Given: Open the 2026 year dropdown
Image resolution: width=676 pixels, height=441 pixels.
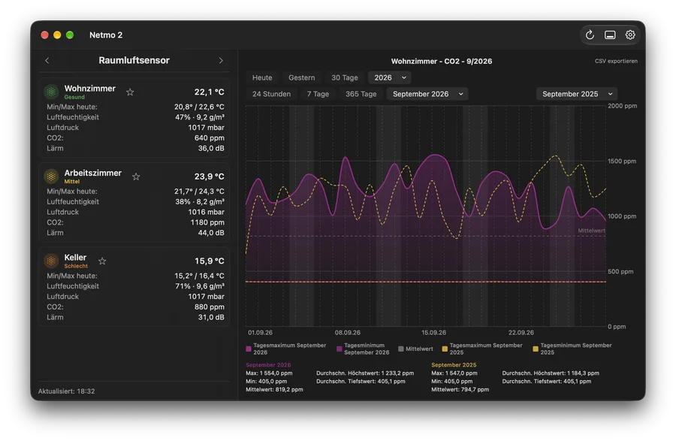Looking at the screenshot, I should click(x=389, y=77).
